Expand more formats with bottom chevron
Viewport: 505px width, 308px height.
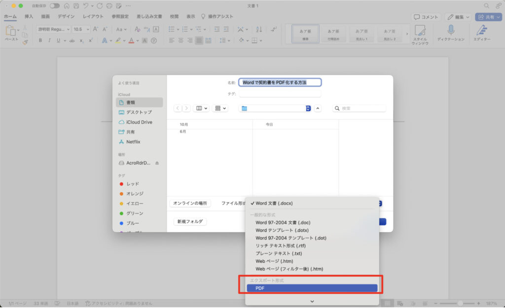pyautogui.click(x=312, y=301)
